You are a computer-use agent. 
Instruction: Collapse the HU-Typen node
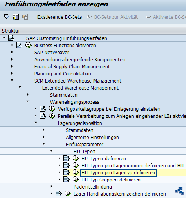(52, 151)
